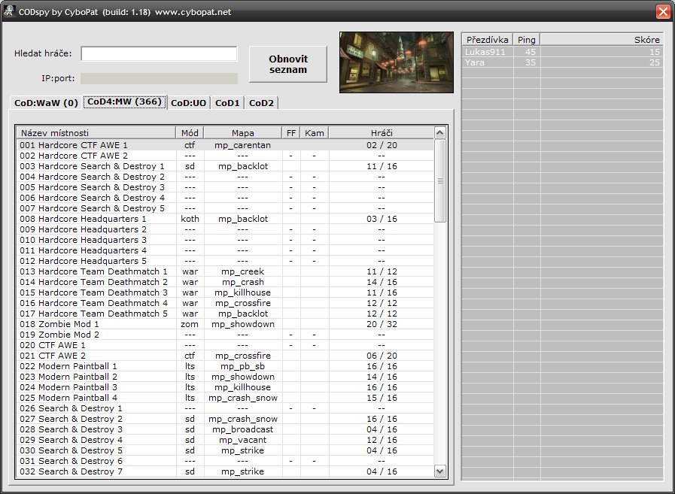Click the zom mode cell
The image size is (675, 494).
click(x=190, y=325)
